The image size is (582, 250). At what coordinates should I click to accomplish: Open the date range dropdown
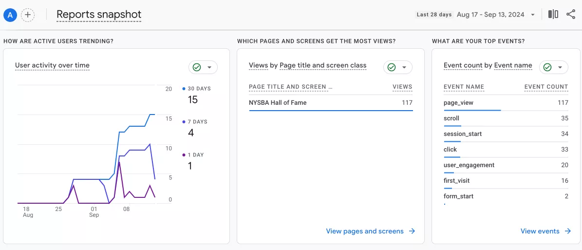coord(533,15)
